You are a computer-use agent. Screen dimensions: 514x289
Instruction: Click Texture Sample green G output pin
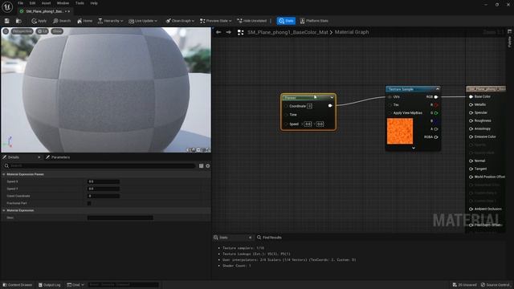(436, 113)
